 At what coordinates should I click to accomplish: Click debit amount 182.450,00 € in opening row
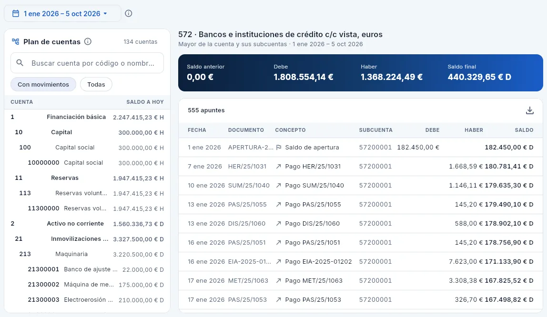(418, 148)
